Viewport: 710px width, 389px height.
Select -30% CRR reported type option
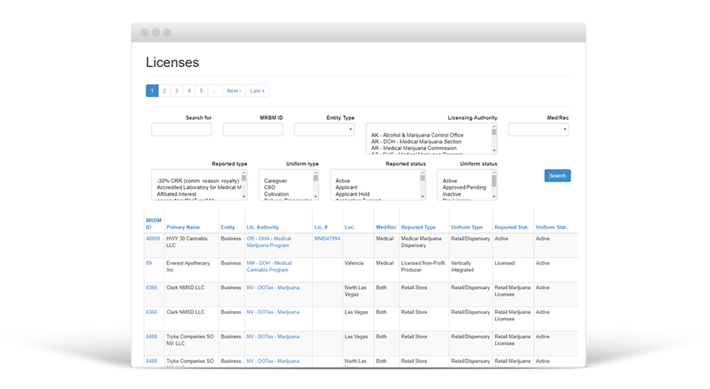click(x=198, y=181)
